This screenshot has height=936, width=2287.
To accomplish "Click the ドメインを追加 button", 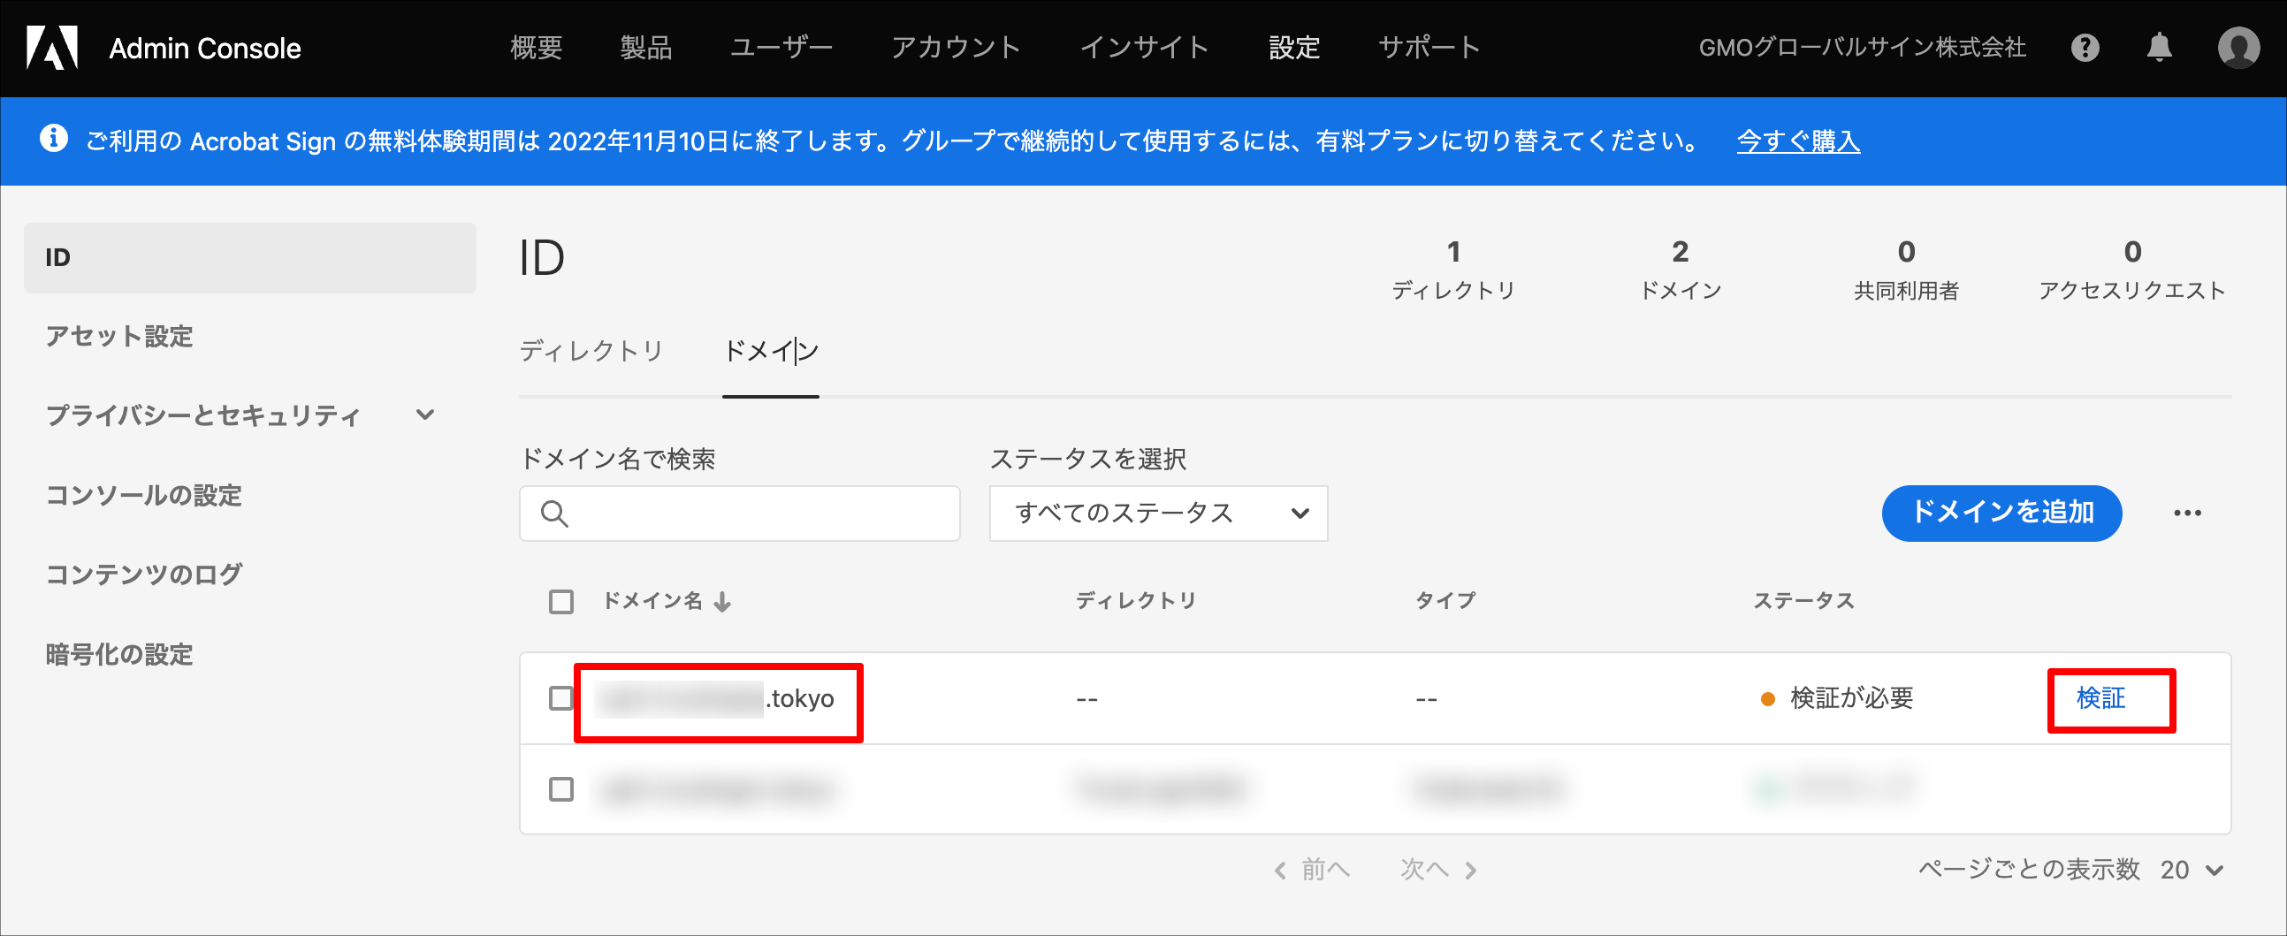I will (x=2002, y=513).
